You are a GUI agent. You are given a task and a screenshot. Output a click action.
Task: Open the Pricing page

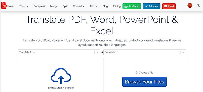tap(117, 6)
